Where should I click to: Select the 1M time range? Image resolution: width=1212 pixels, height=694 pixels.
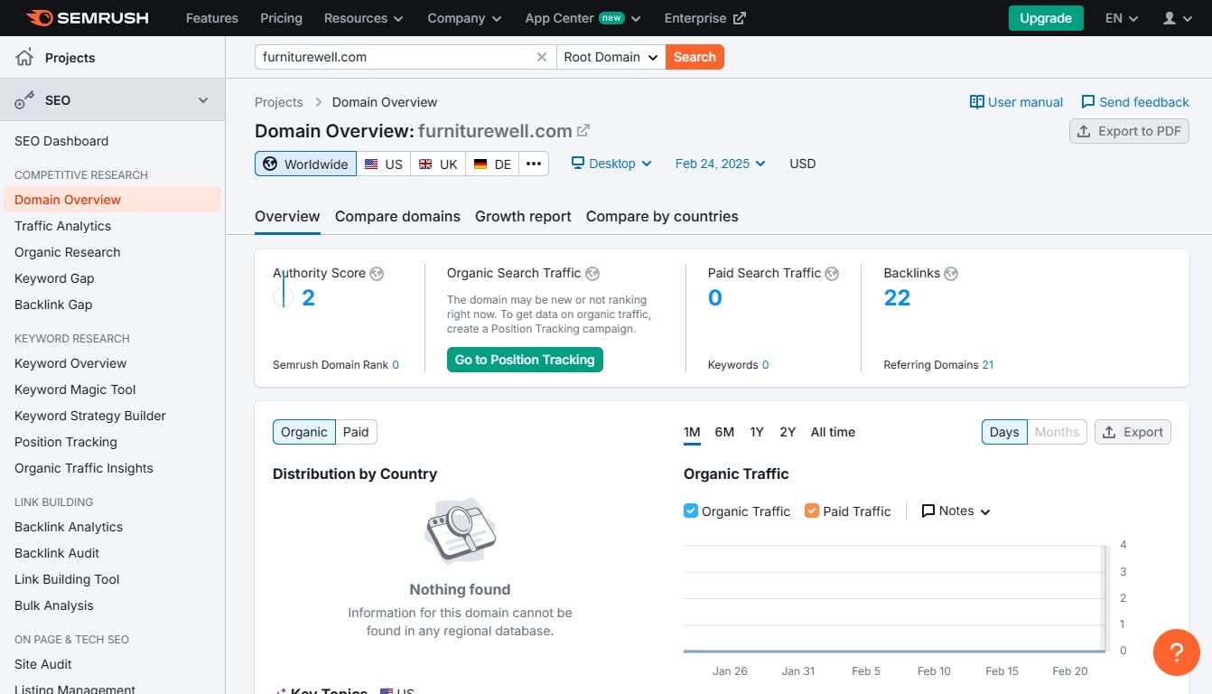point(692,432)
